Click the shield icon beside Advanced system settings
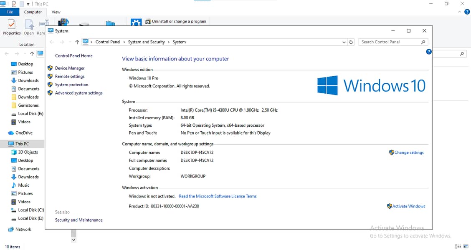This screenshot has height=250, width=471. [50, 93]
